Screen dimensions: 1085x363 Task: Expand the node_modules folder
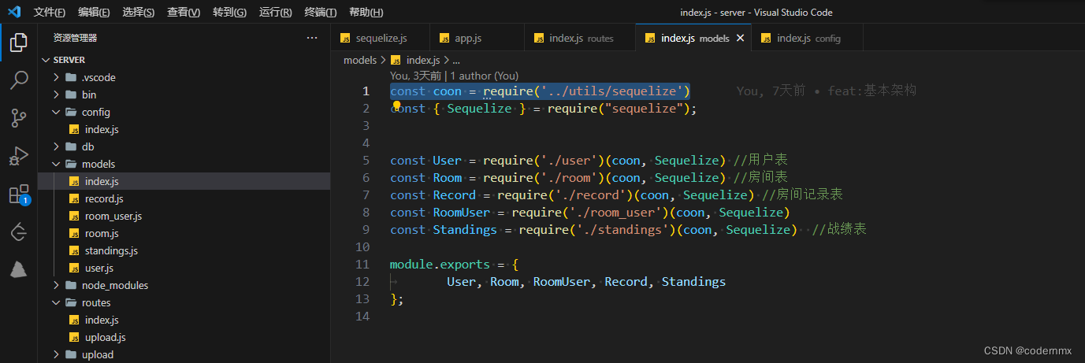coord(58,285)
